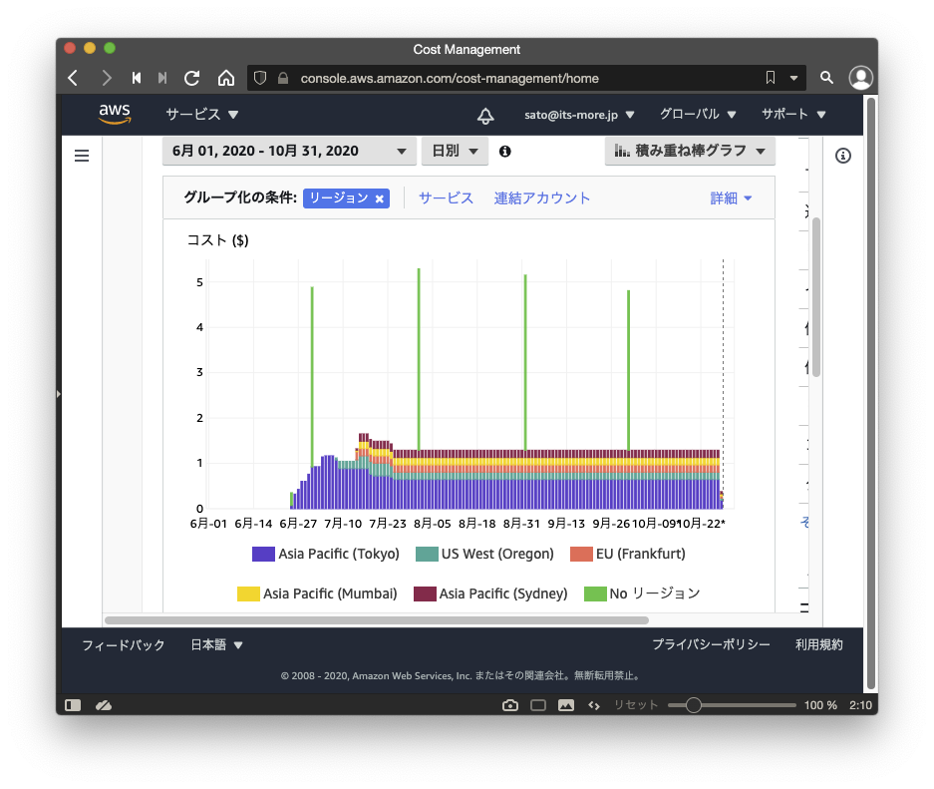Click the info icon beside granularity dropdown
The width and height of the screenshot is (934, 789).
pyautogui.click(x=504, y=152)
